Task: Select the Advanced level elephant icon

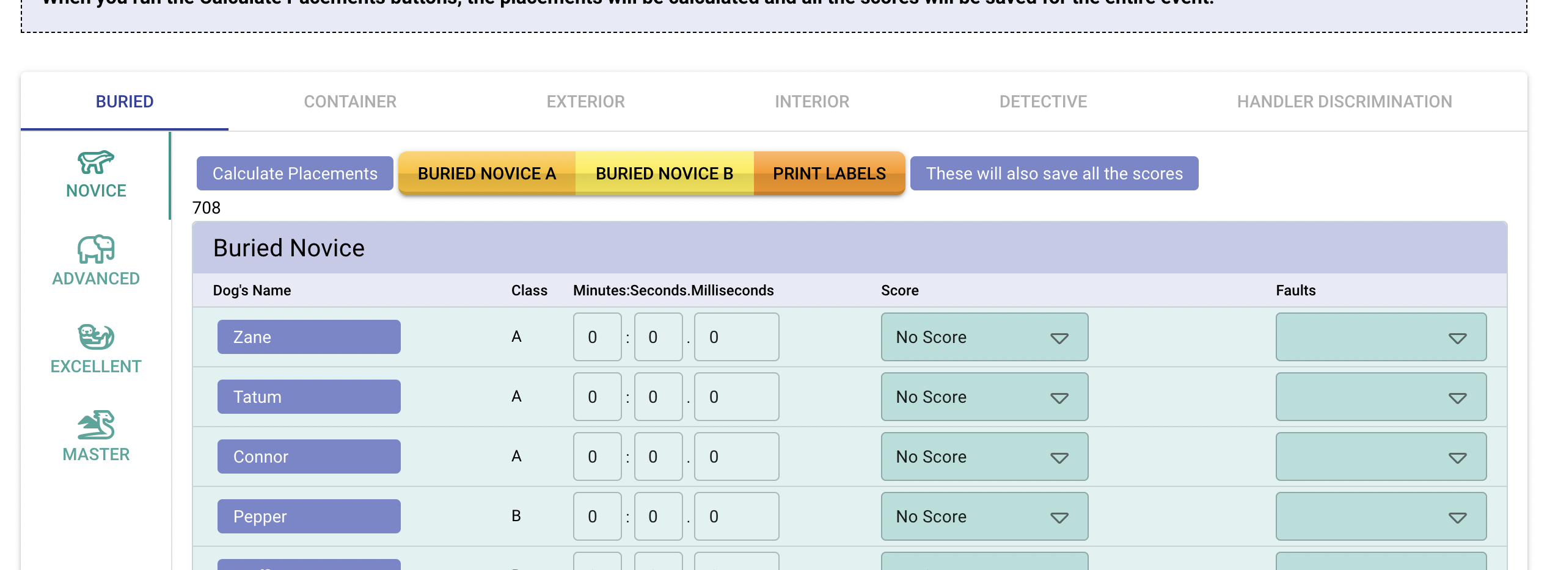Action: (x=96, y=249)
